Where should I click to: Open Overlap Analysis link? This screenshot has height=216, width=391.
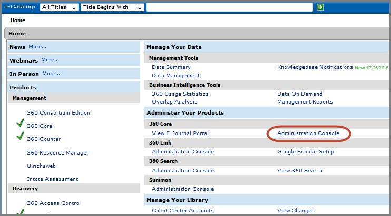point(174,102)
